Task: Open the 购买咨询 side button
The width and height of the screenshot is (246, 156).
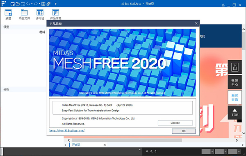Action: click(235, 97)
